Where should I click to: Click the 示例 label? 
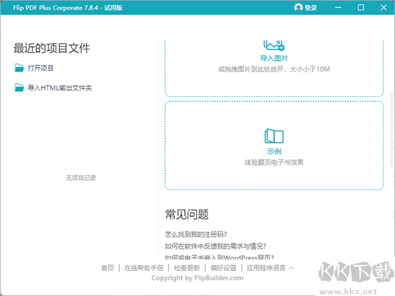[274, 151]
